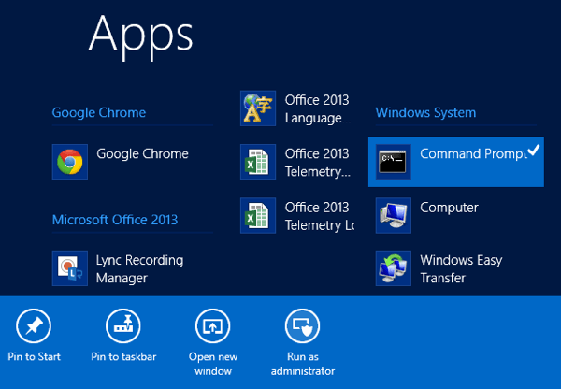The height and width of the screenshot is (389, 561).
Task: Open the Google Chrome app icon
Action: pyautogui.click(x=69, y=162)
